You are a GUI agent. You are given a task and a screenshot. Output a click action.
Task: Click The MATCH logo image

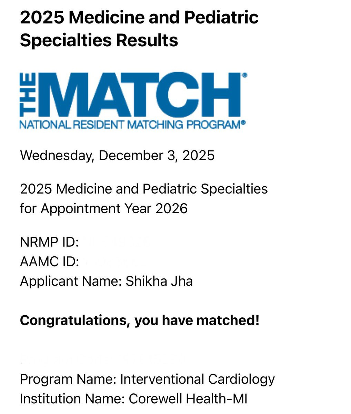click(133, 101)
